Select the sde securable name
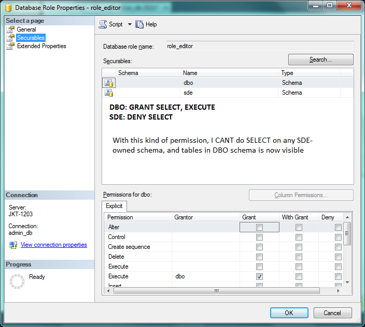This screenshot has width=365, height=327. [x=188, y=93]
